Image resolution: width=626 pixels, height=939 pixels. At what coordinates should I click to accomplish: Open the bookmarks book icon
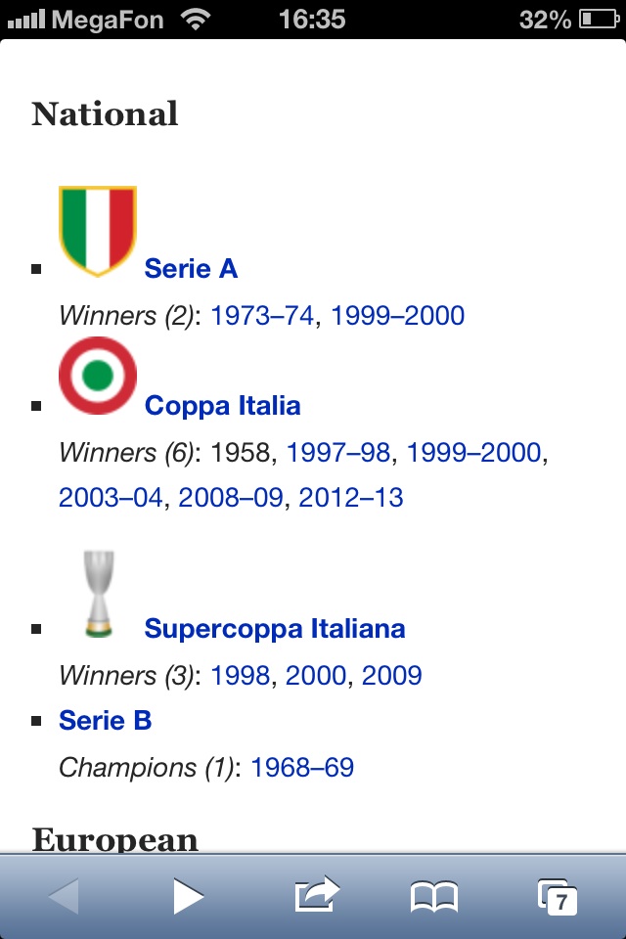coord(434,896)
